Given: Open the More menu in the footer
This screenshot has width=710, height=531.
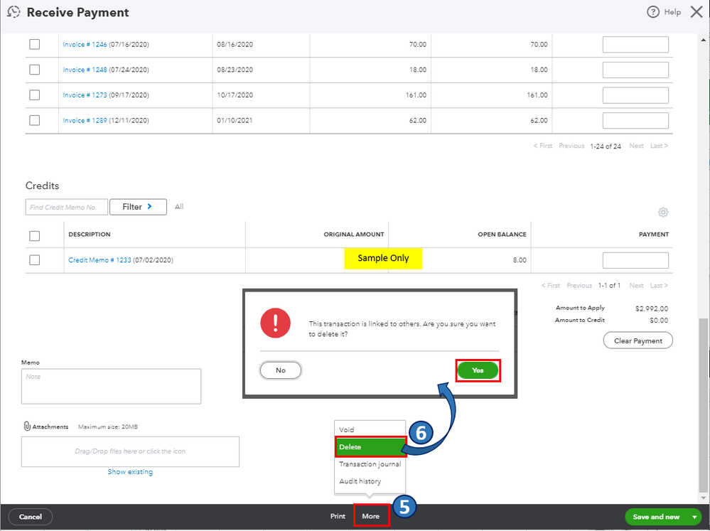Looking at the screenshot, I should [371, 516].
